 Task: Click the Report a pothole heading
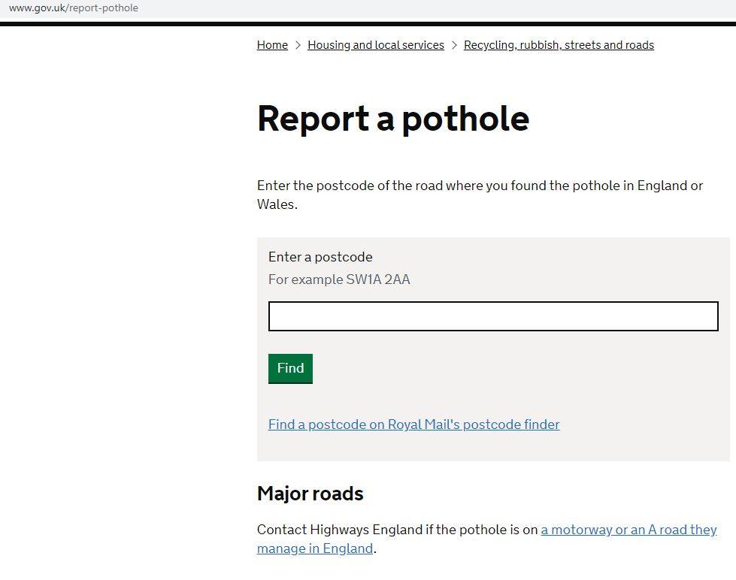click(x=392, y=119)
